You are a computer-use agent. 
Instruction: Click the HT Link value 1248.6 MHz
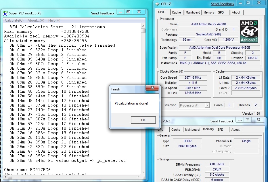tap(193, 93)
